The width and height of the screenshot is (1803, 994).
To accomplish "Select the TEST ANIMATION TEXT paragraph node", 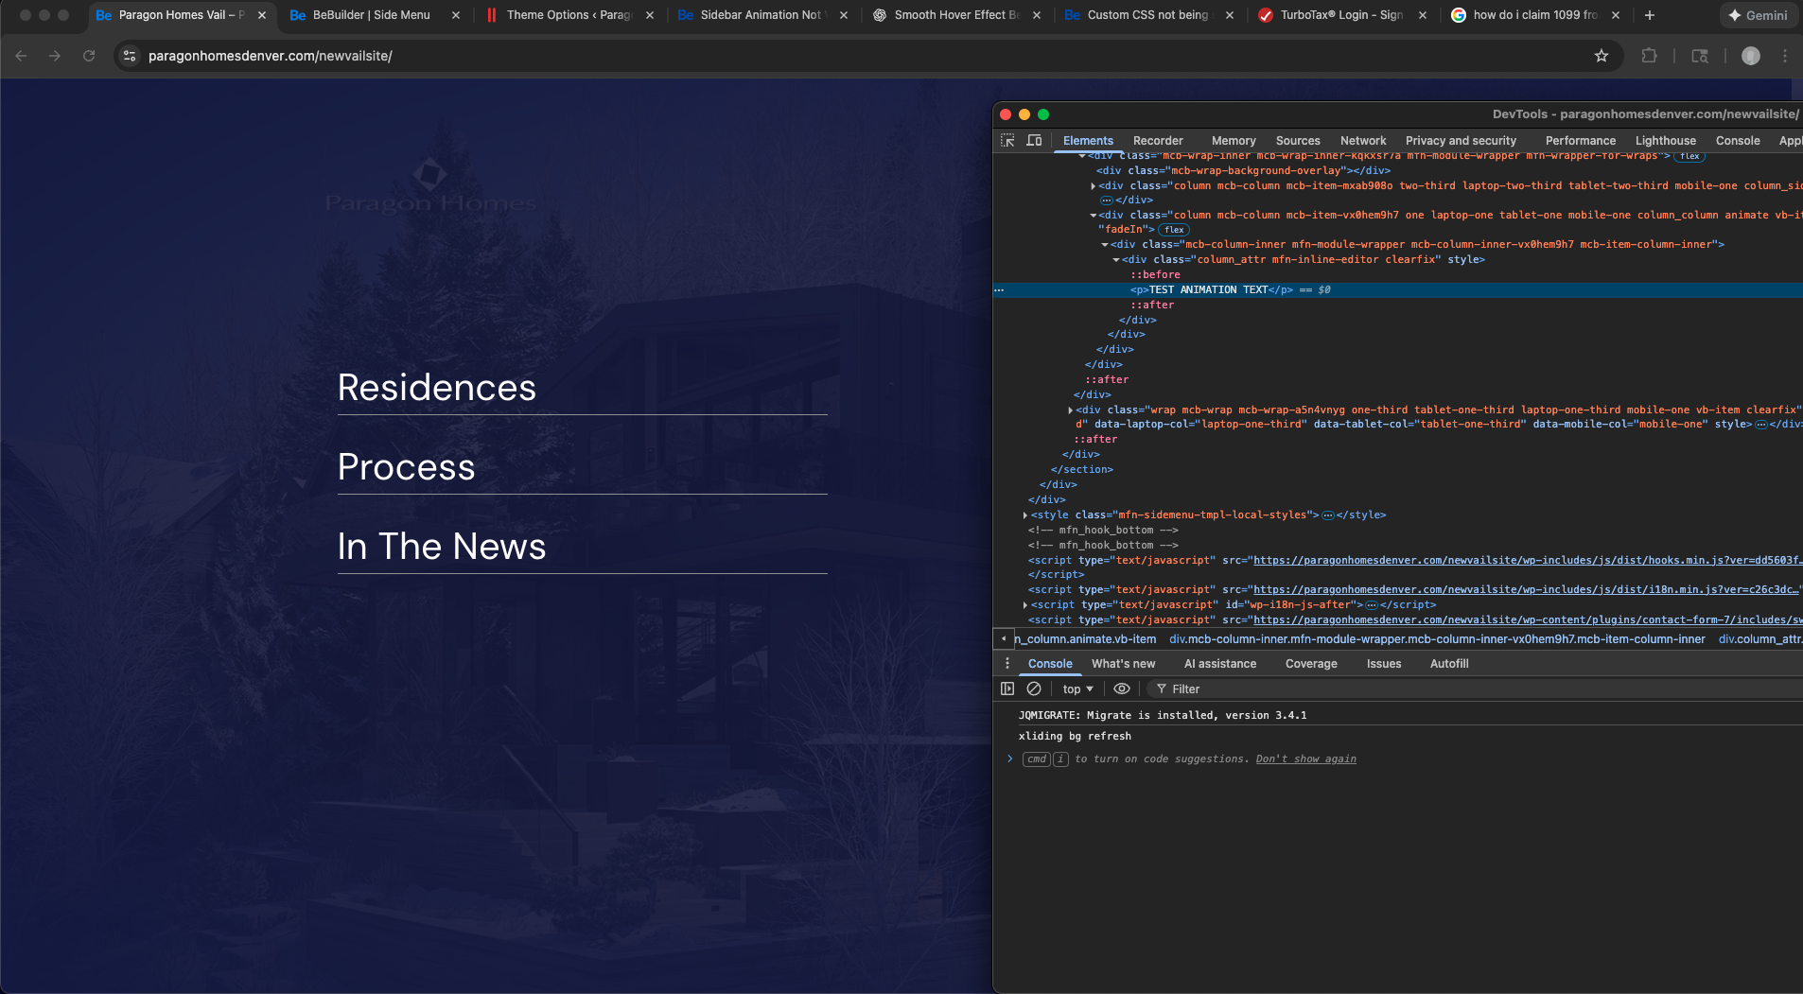I will coord(1211,290).
